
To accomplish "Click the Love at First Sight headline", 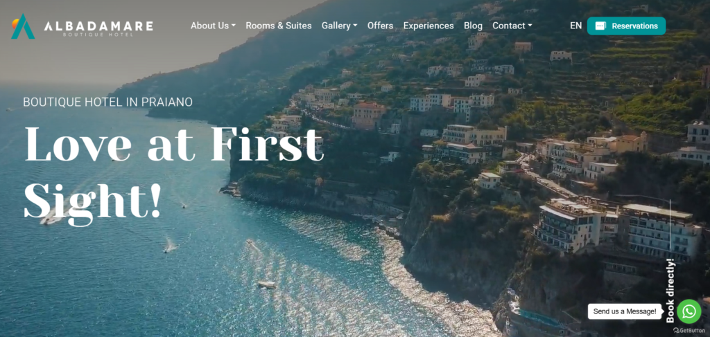I will (x=174, y=174).
